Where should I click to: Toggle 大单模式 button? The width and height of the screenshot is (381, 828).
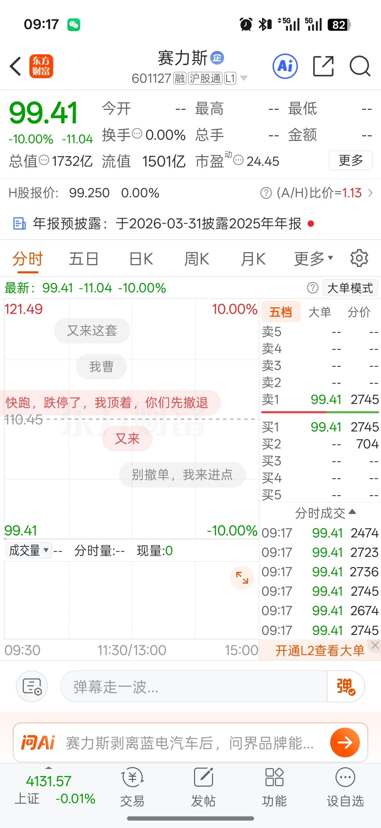coord(350,288)
